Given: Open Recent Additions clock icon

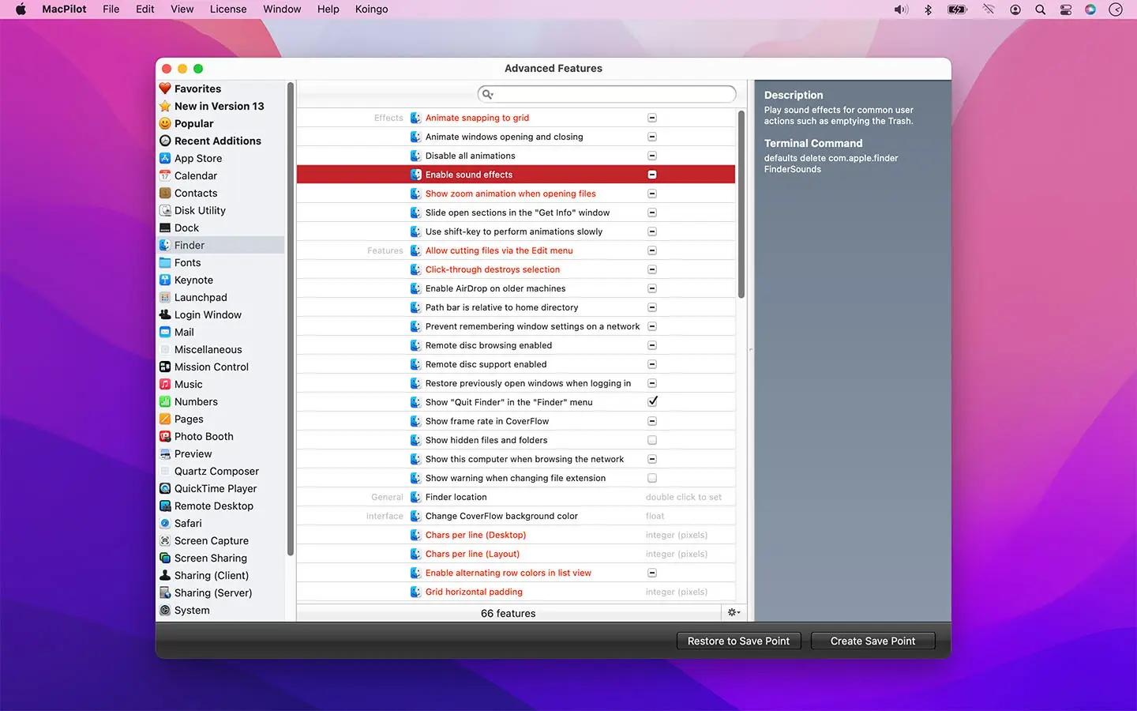Looking at the screenshot, I should pyautogui.click(x=165, y=141).
